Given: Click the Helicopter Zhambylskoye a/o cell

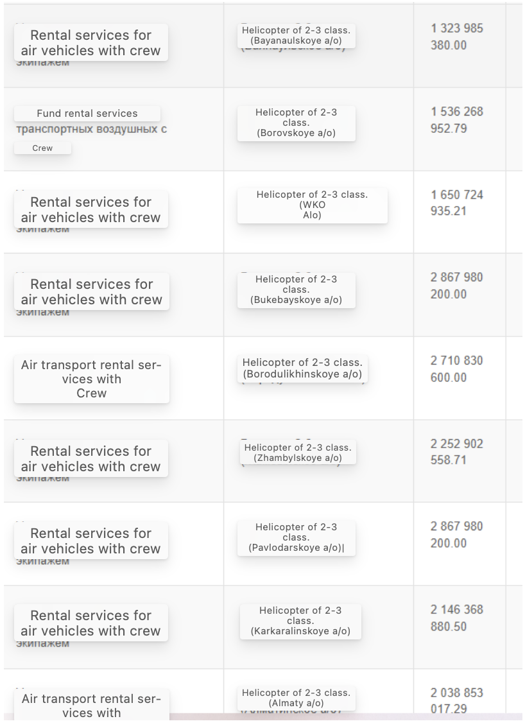Looking at the screenshot, I should [x=298, y=453].
